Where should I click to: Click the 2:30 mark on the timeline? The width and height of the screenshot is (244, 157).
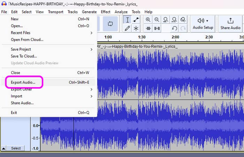209,37
